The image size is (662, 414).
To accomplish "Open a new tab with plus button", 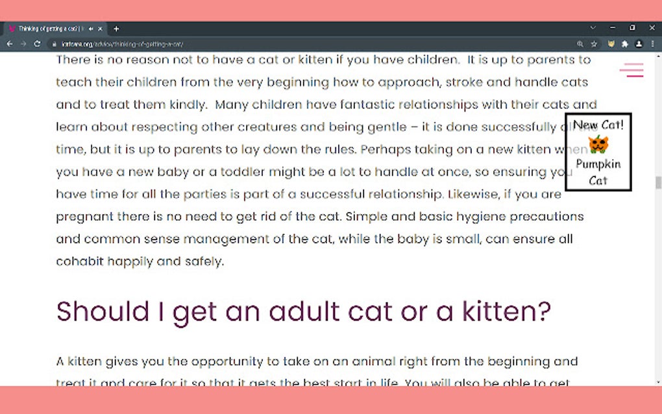I will pyautogui.click(x=116, y=29).
